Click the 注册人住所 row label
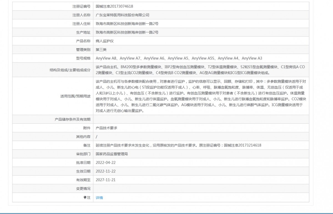The image size is (333, 214). pos(81,24)
